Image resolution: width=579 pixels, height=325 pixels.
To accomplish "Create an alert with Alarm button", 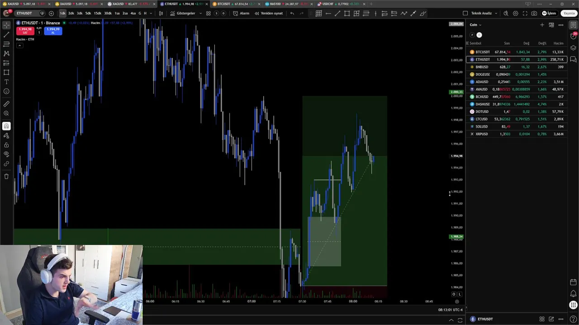I will point(241,13).
